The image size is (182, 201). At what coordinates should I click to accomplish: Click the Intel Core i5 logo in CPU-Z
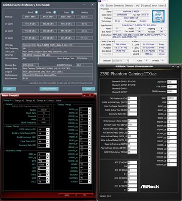click(x=158, y=16)
